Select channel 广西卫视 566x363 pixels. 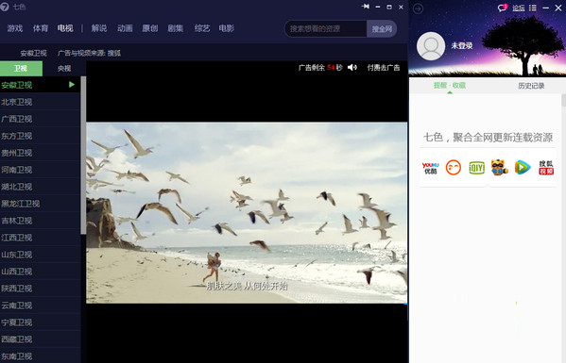(x=40, y=119)
